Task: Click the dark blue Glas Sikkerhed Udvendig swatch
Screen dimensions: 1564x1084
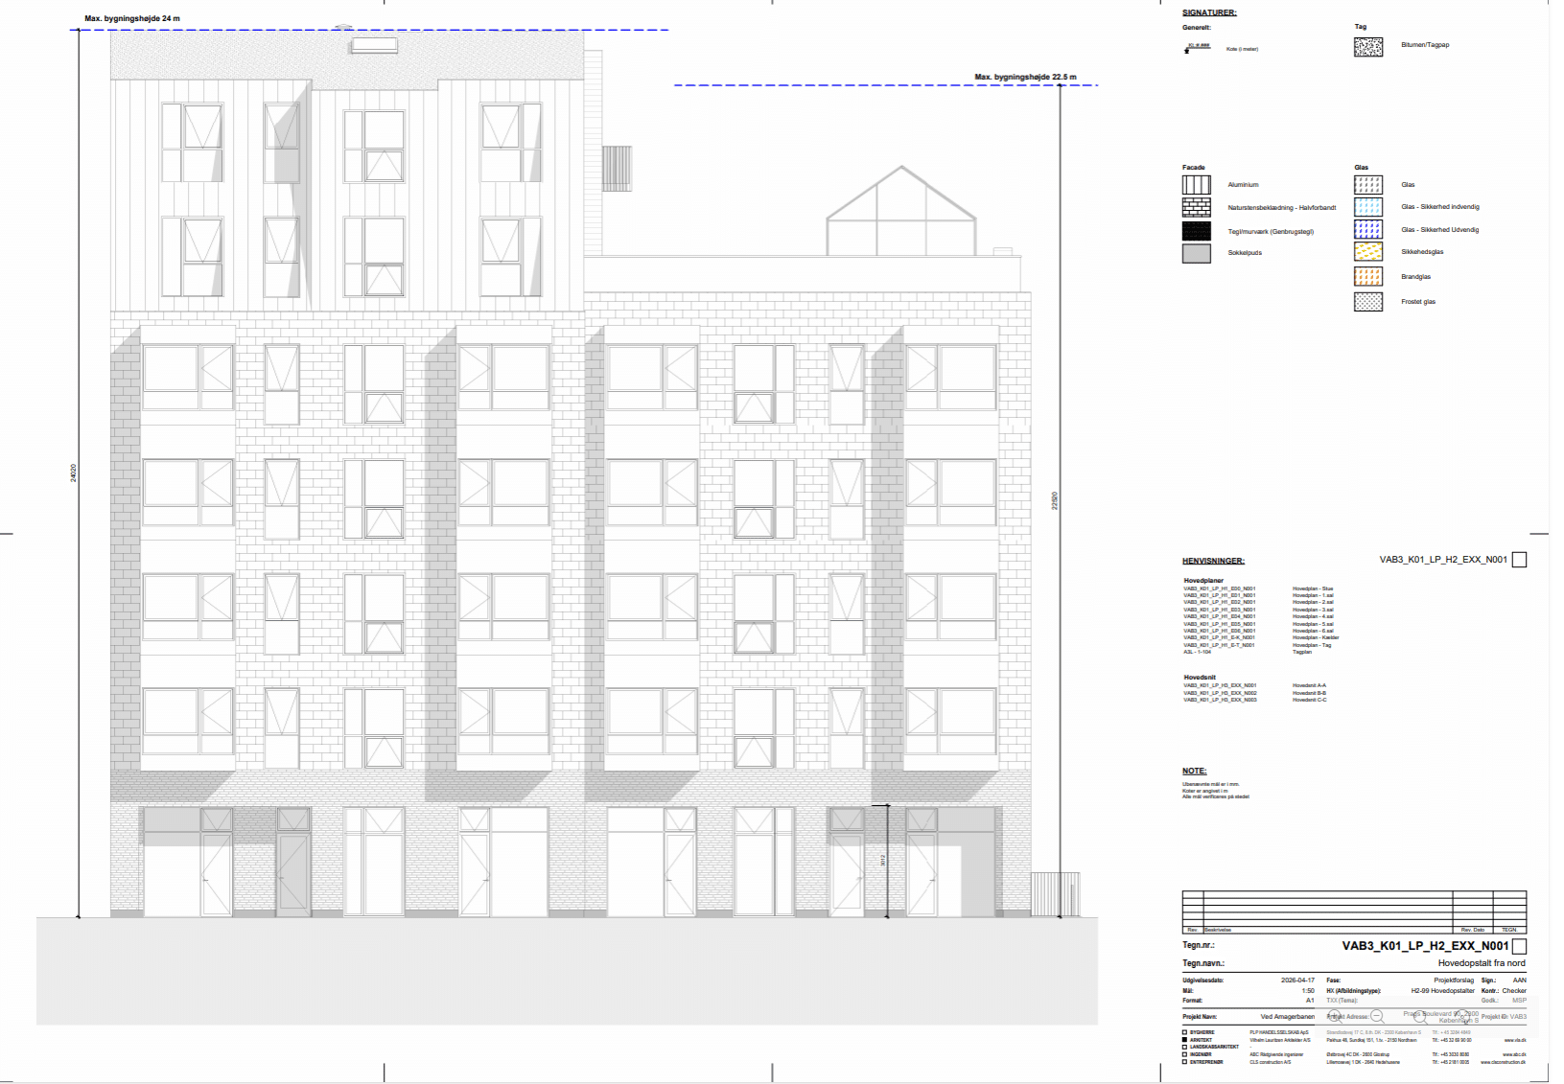Action: (1367, 230)
